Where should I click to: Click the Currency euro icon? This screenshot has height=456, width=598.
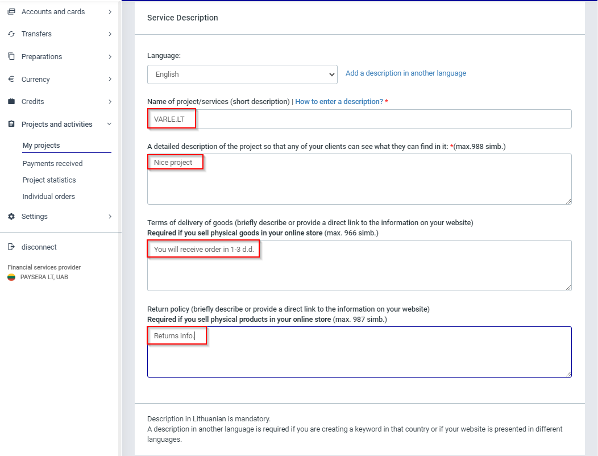click(x=11, y=79)
